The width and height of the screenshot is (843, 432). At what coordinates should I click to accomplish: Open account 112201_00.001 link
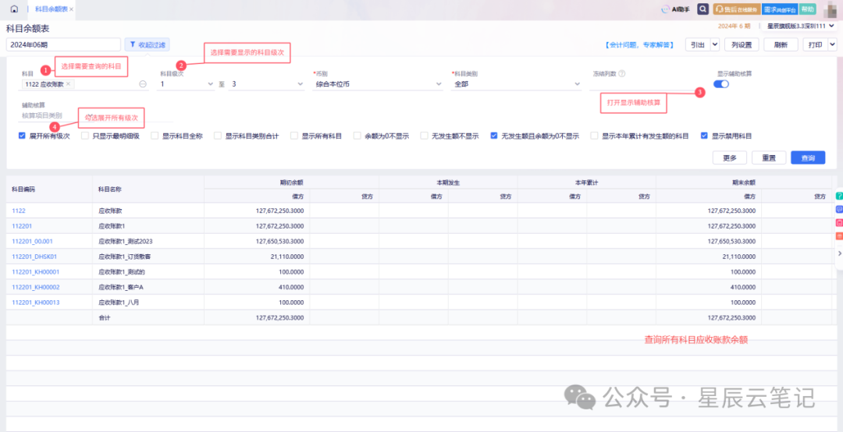(32, 242)
